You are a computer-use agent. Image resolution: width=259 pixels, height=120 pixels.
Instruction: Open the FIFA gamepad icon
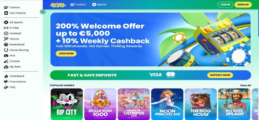click(6, 56)
